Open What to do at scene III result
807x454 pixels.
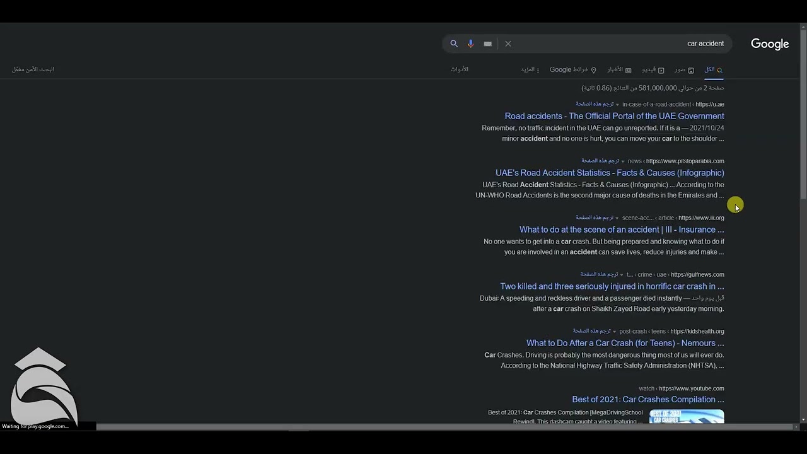(x=622, y=230)
